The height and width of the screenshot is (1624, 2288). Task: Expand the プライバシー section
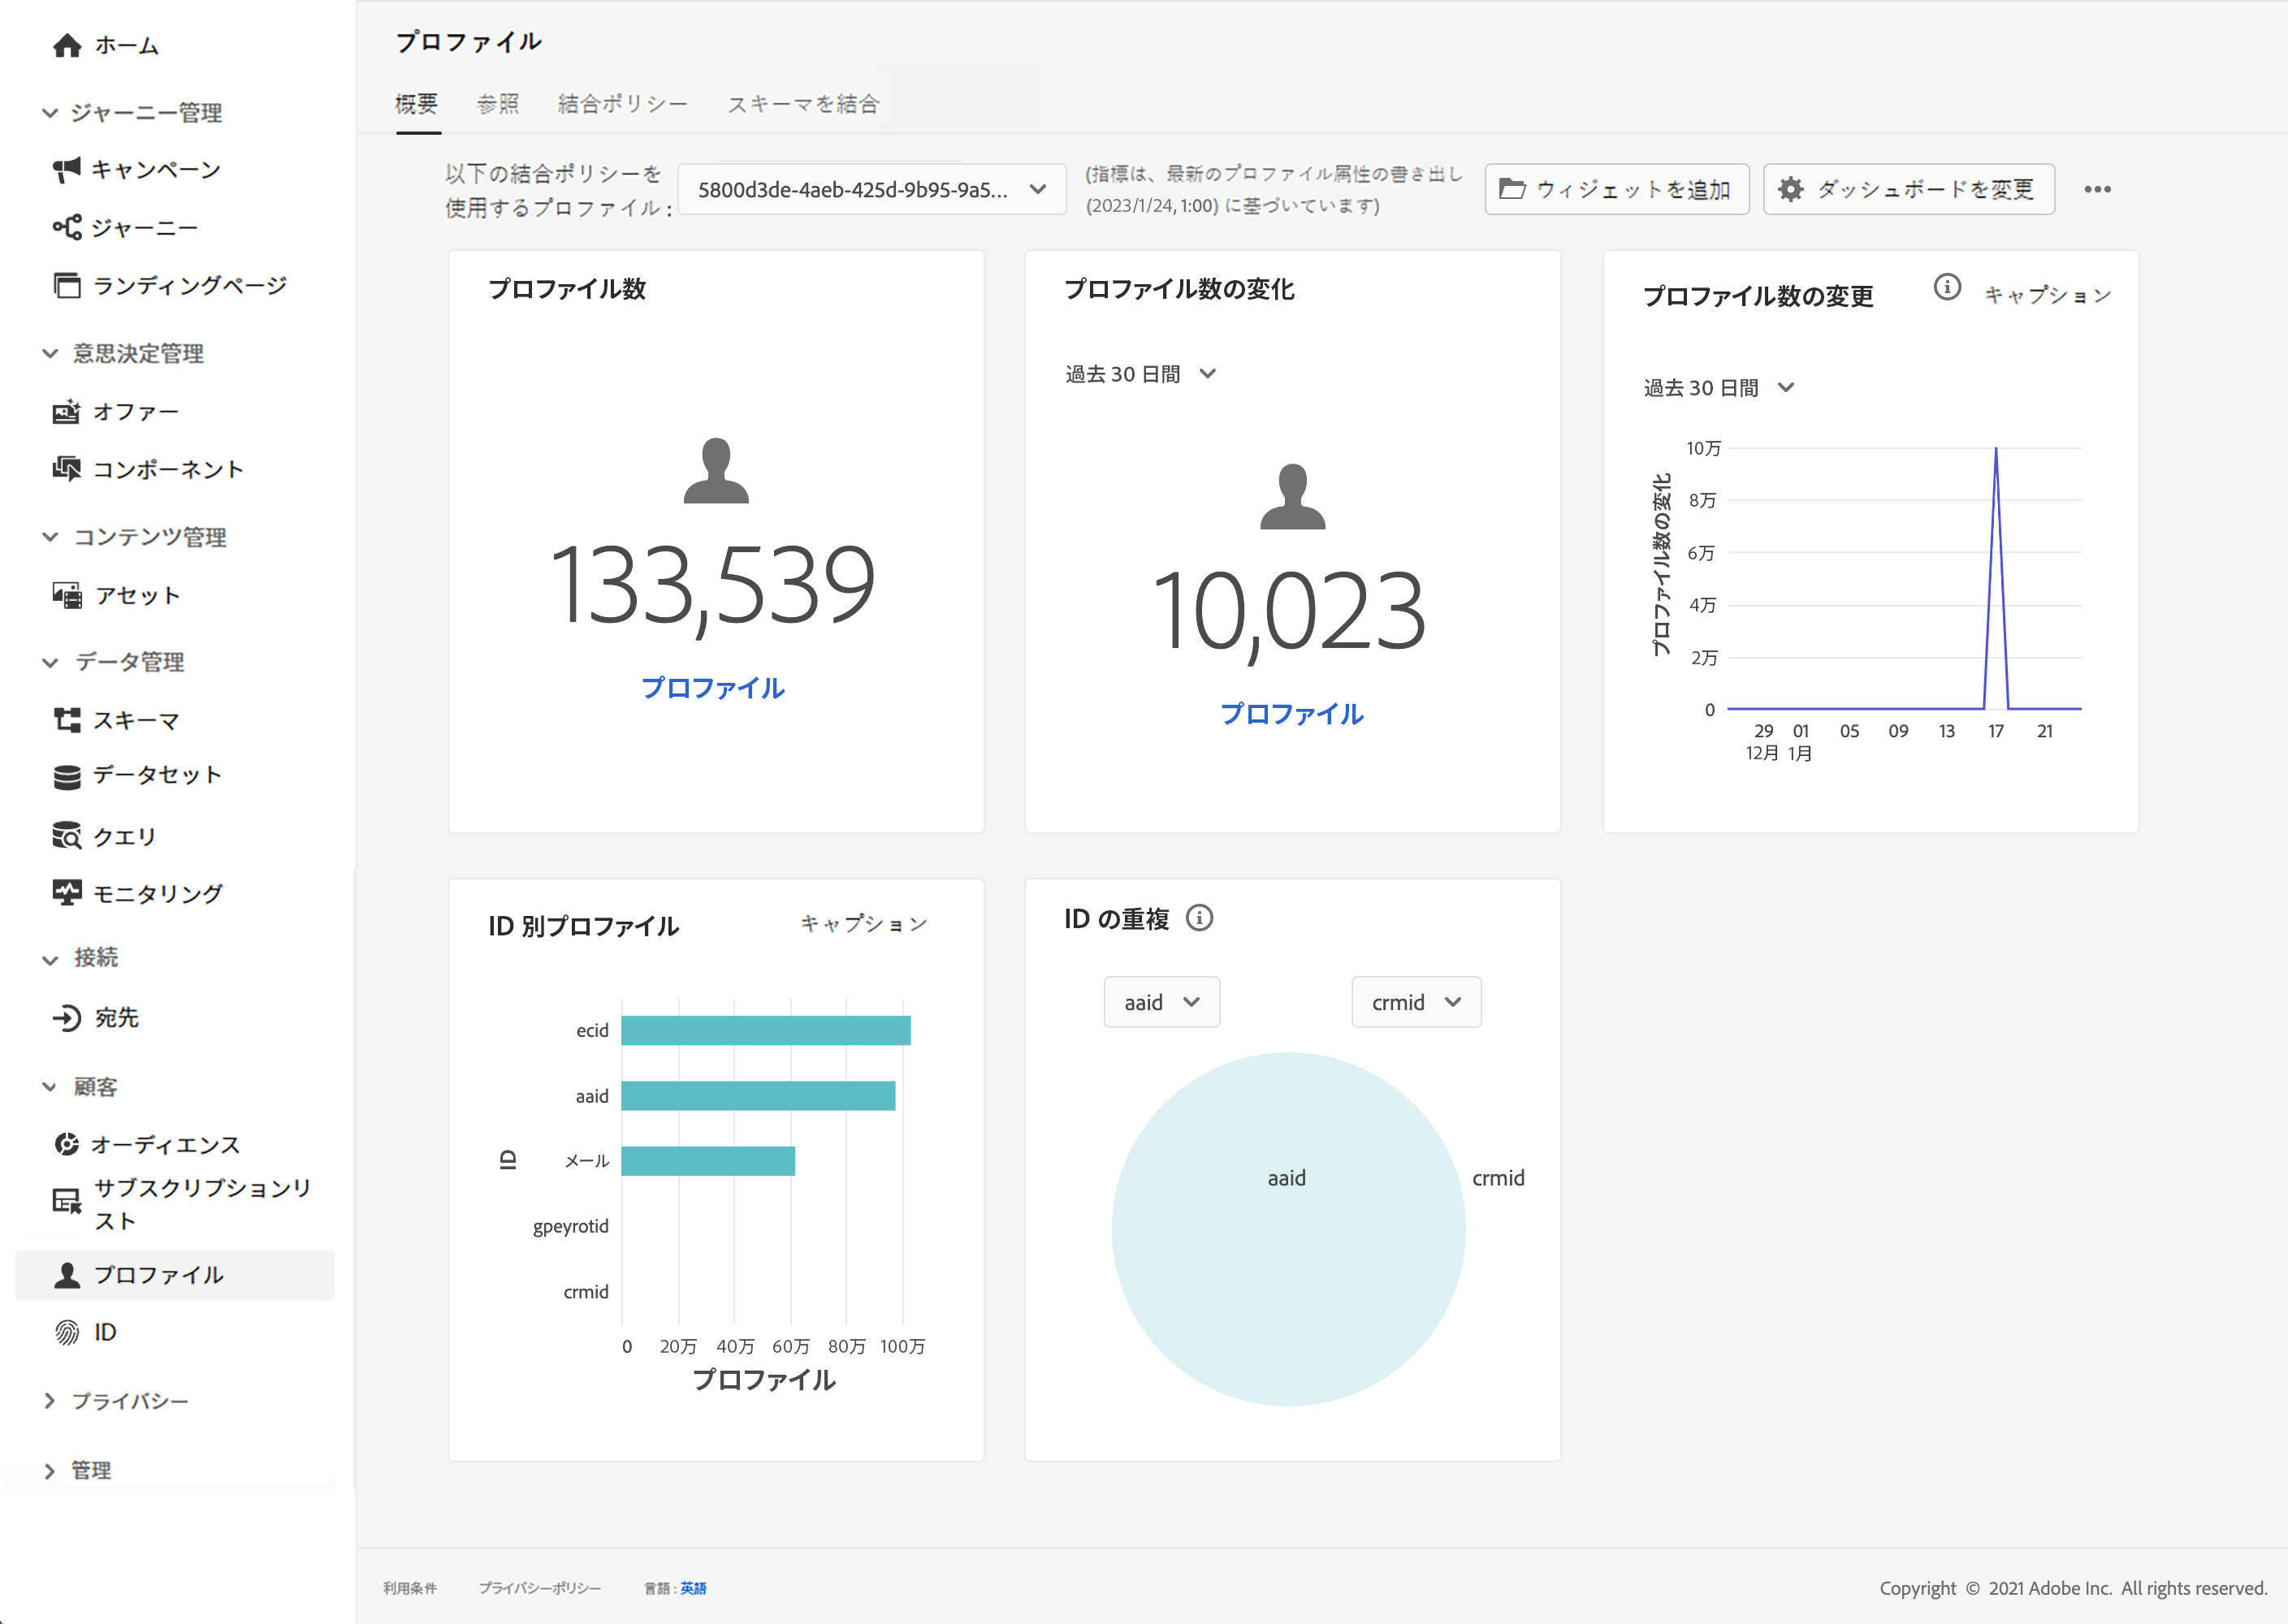click(50, 1401)
